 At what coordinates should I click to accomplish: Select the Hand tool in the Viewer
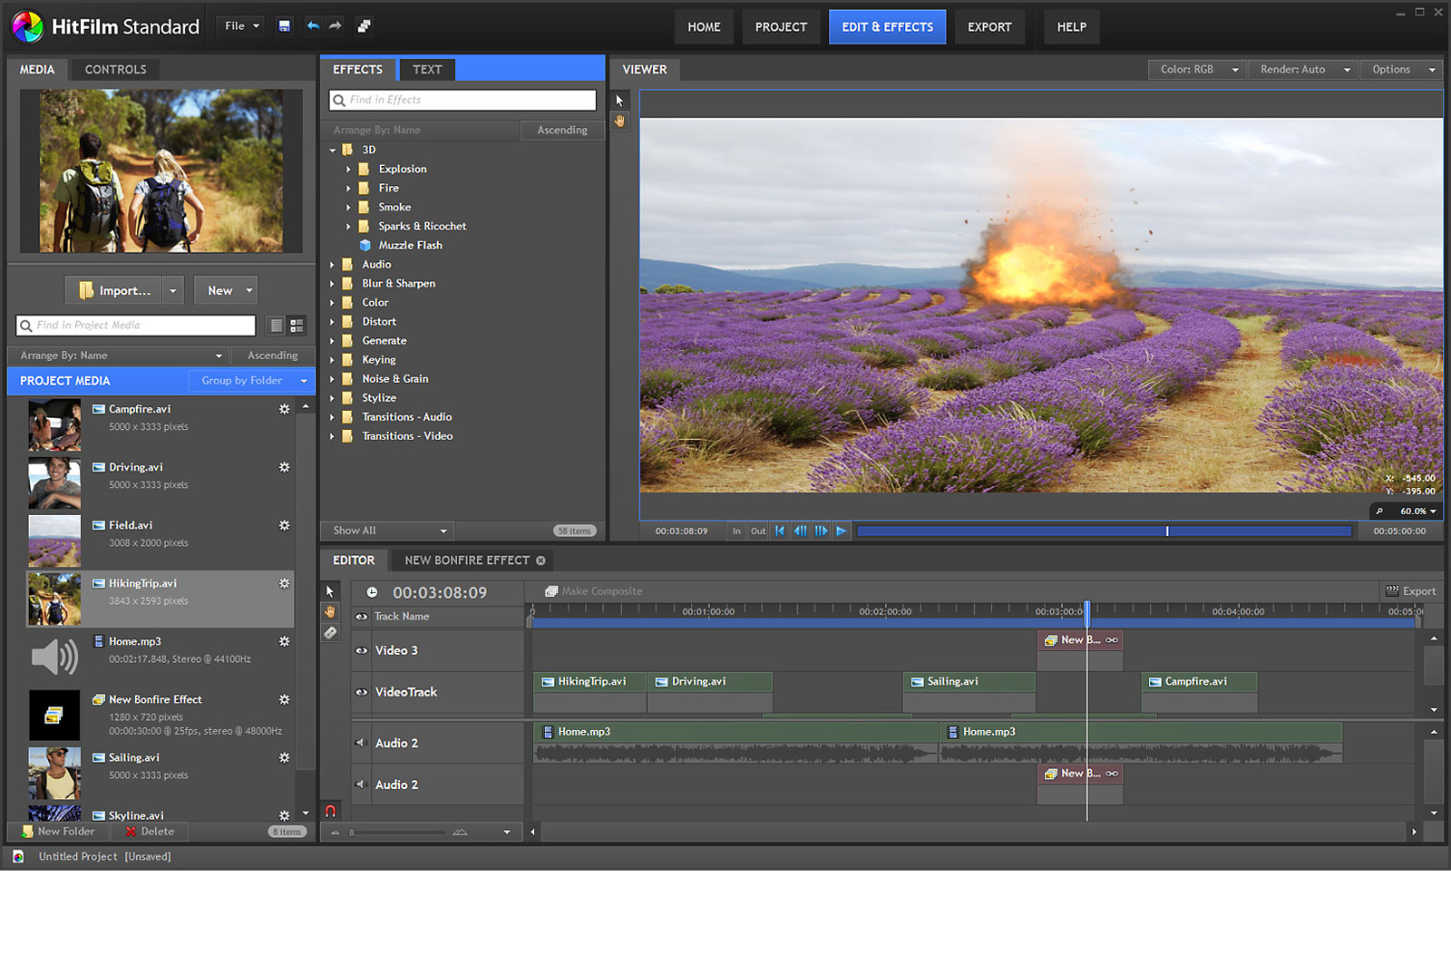(x=620, y=121)
